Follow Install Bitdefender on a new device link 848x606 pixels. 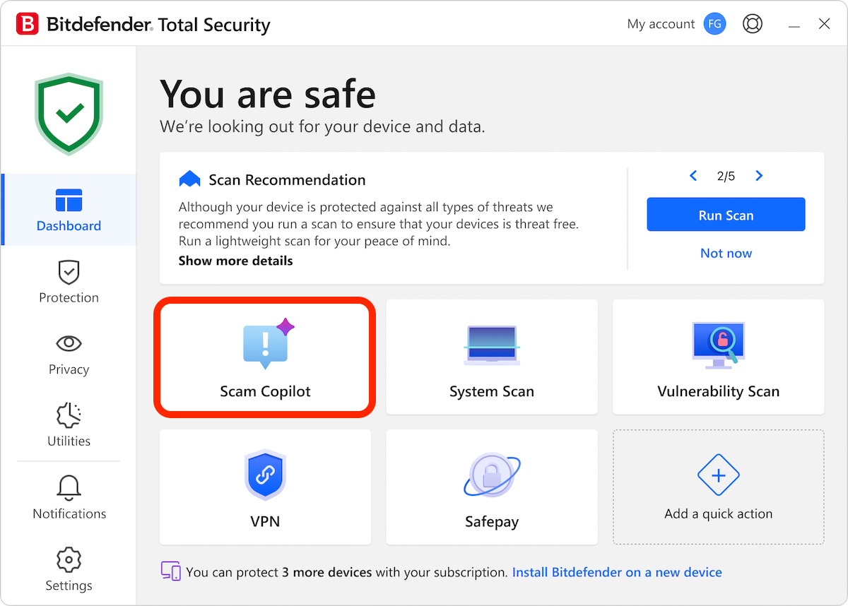tap(617, 572)
